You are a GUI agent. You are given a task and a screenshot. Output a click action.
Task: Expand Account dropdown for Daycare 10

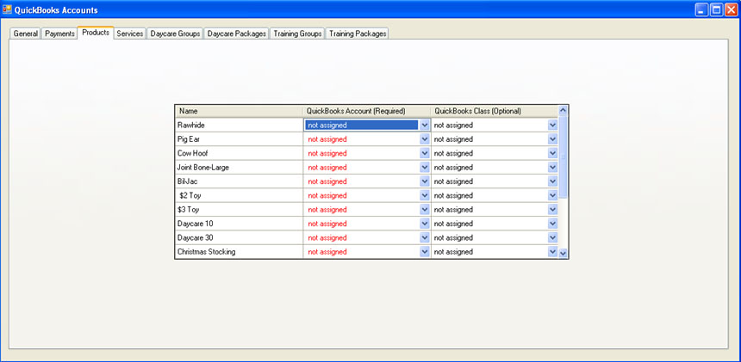(x=425, y=224)
